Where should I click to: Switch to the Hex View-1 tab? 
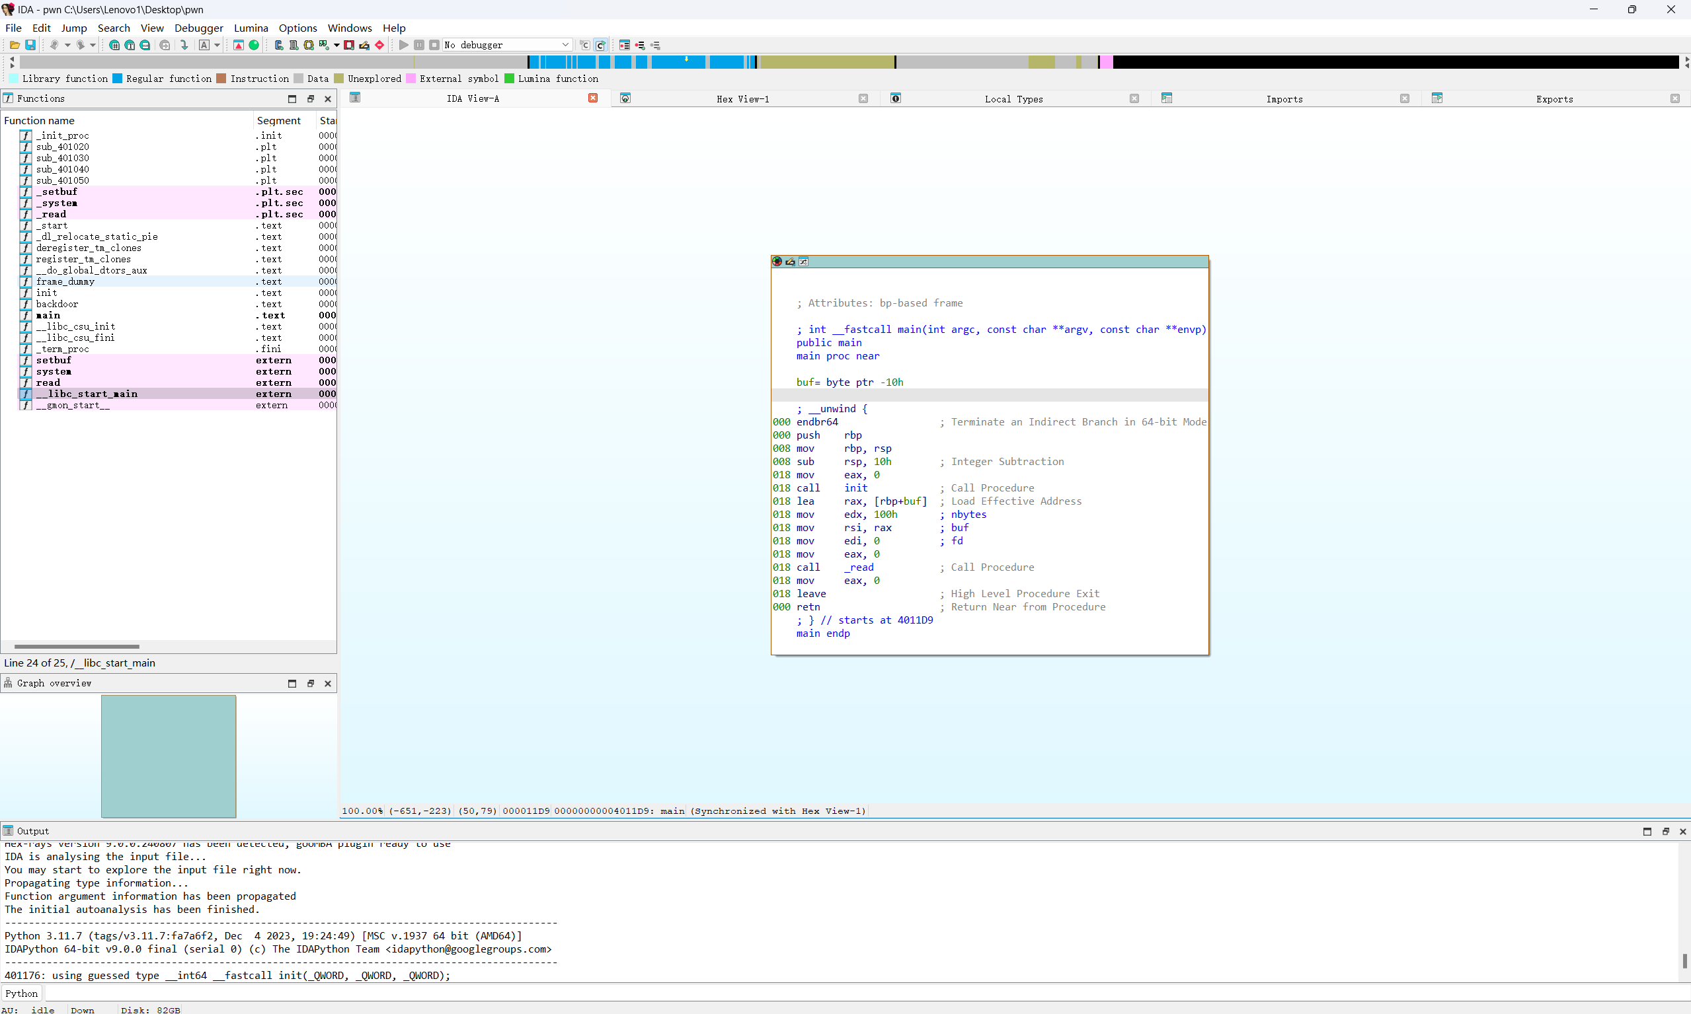[x=742, y=99]
